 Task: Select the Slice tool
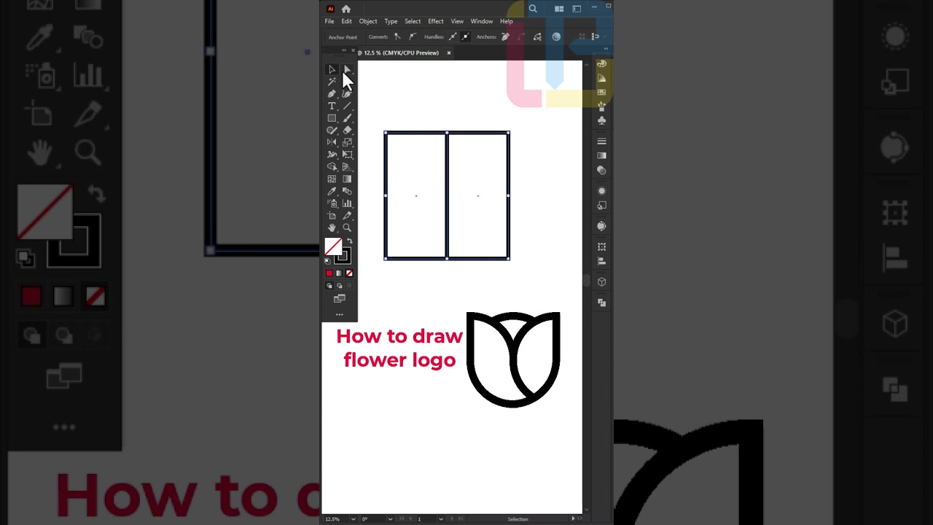pyautogui.click(x=347, y=216)
